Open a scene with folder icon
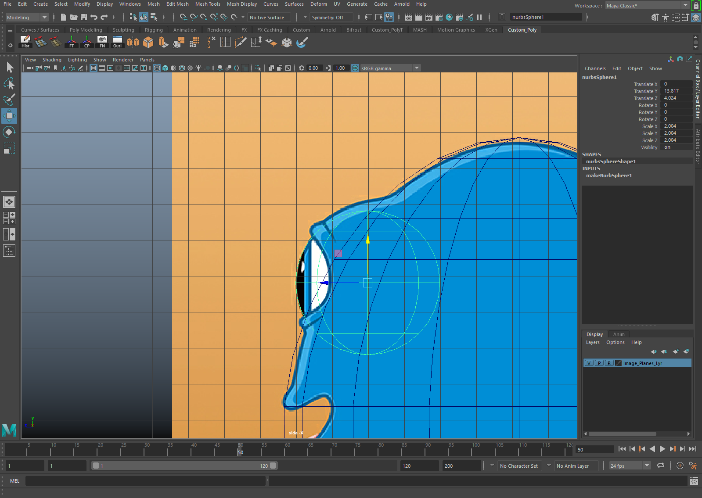Screen dimensions: 702x498 (x=74, y=17)
